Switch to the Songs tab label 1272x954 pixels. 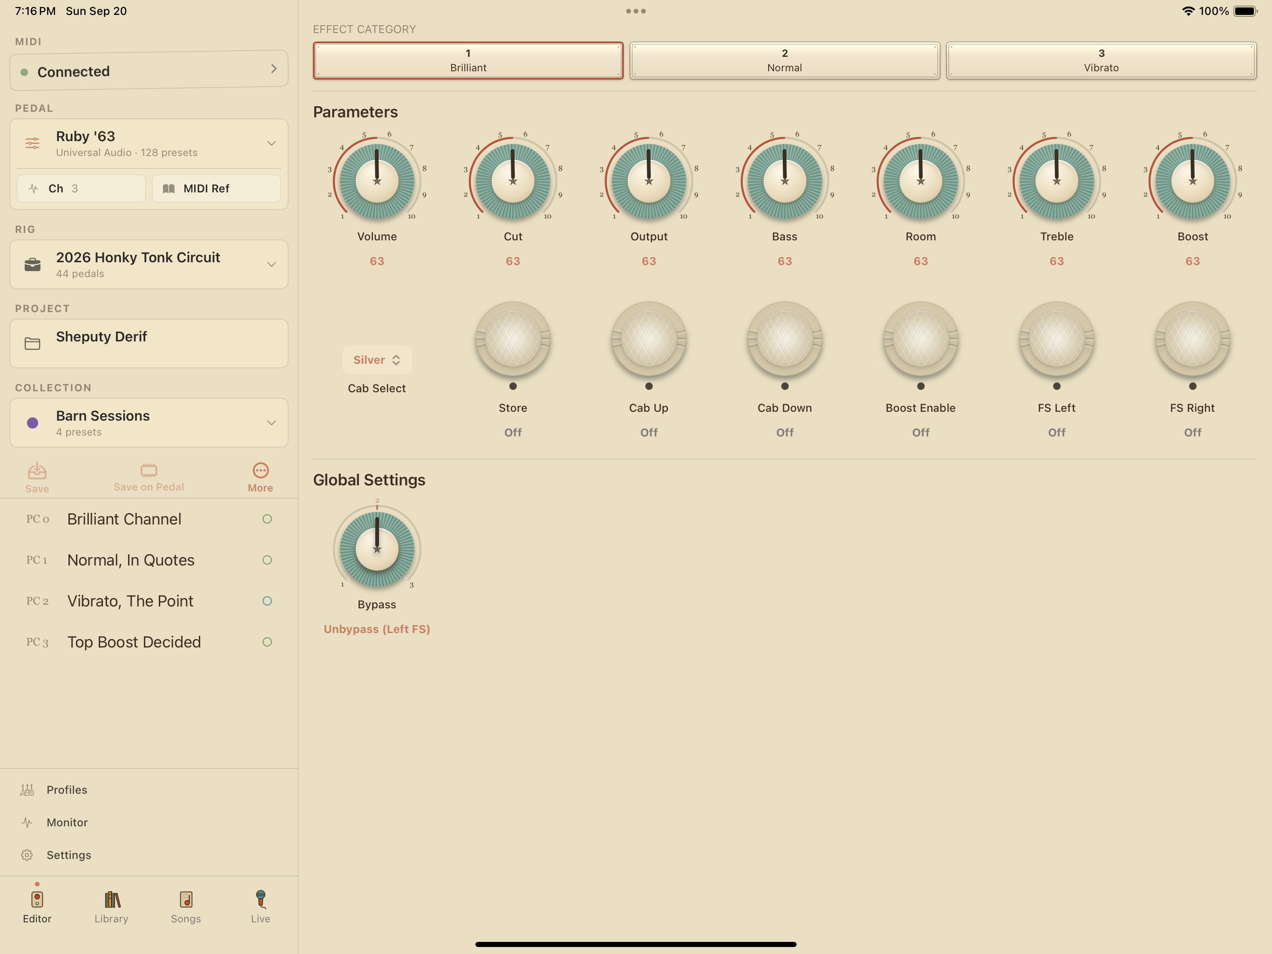[186, 919]
